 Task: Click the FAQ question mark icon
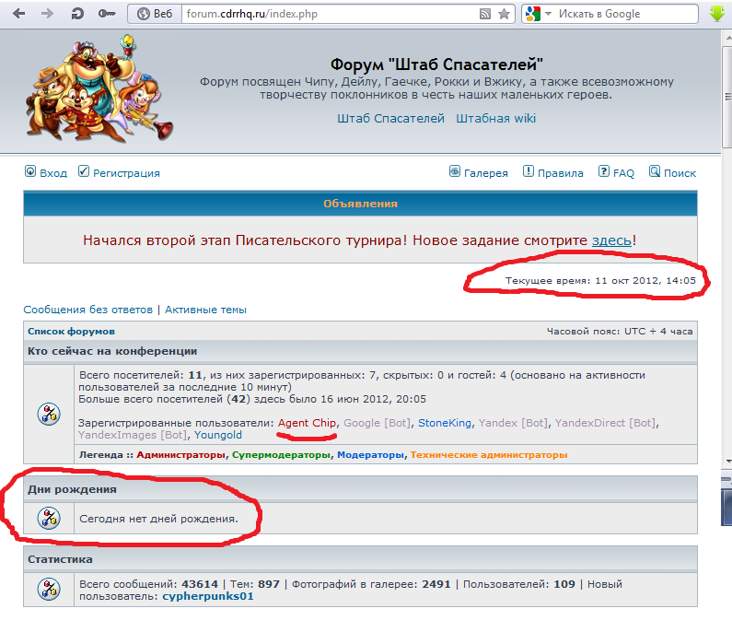(604, 171)
